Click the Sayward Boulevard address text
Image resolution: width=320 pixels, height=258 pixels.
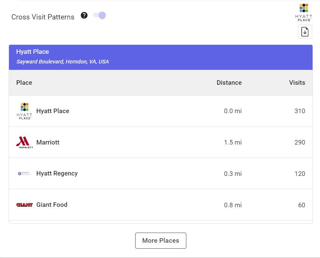[62, 62]
